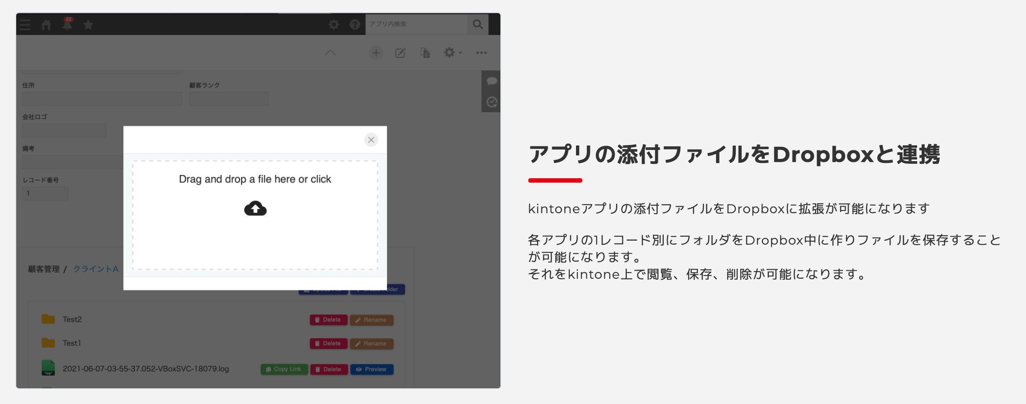Open notifications bell with 22 badge
Viewport: 1026px width, 404px height.
point(67,24)
